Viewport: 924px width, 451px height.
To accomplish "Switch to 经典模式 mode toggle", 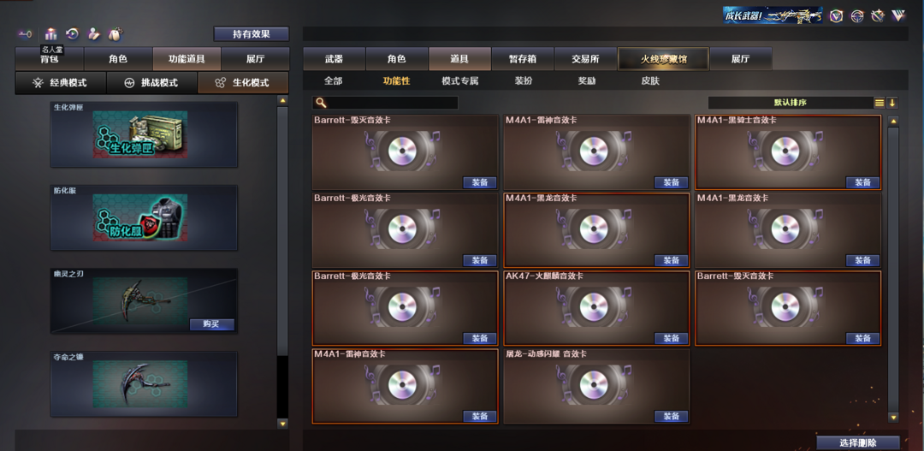I will click(61, 82).
